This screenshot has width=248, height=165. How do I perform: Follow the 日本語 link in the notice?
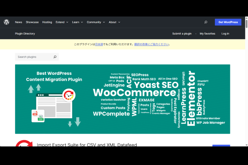[x=99, y=44]
